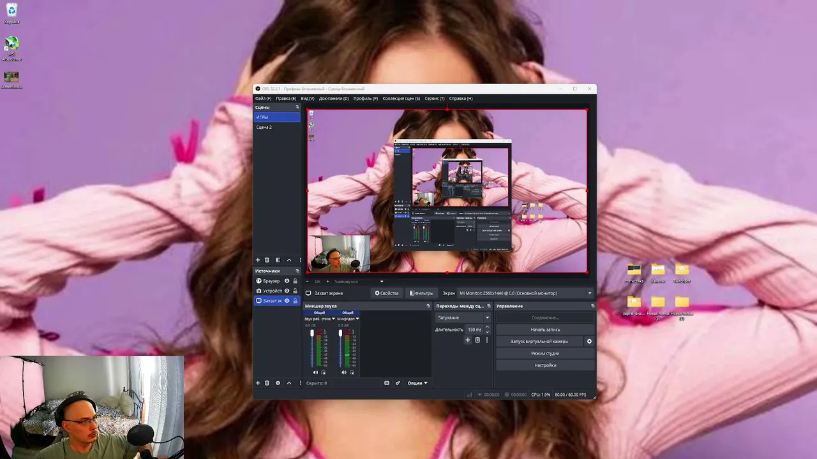Add a new scene with the plus icon

[258, 260]
